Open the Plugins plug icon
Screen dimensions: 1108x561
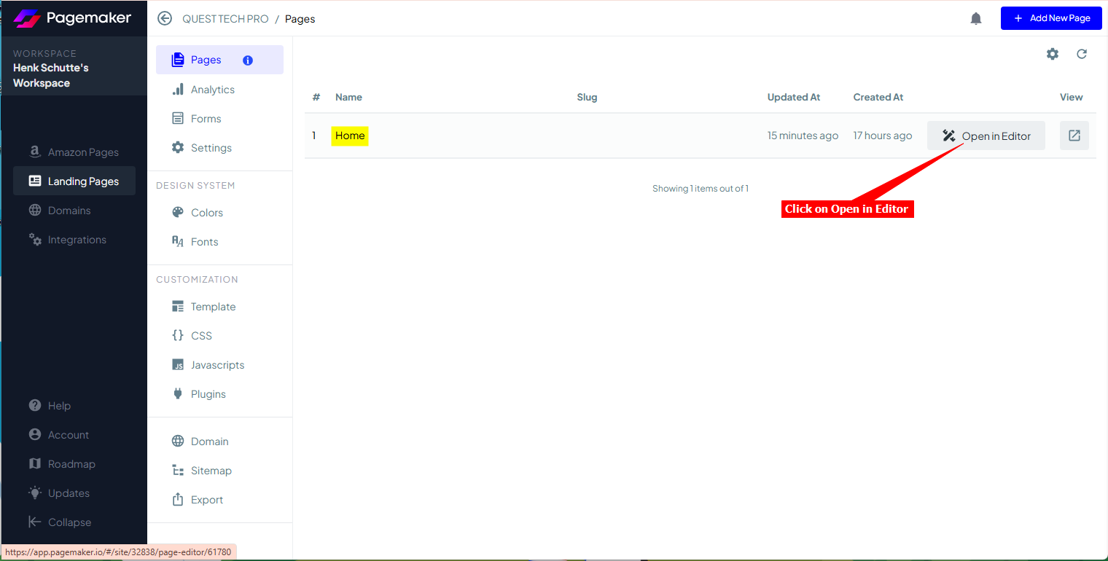(x=178, y=394)
